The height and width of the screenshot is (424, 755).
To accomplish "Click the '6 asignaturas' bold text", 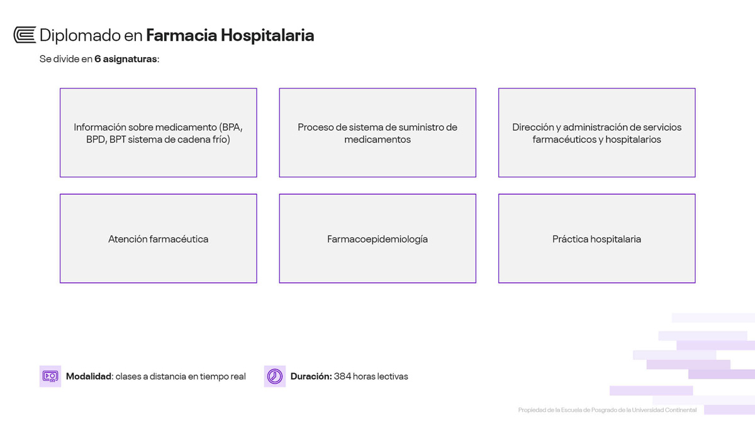I will point(126,59).
